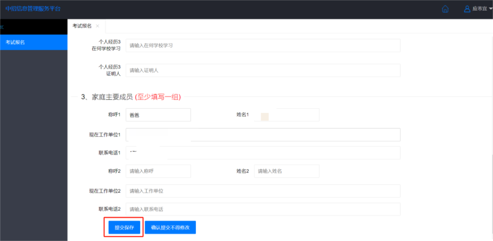Open the 中招信息管理服务平台 title link
Screen dimensions: 493x241
coord(33,9)
